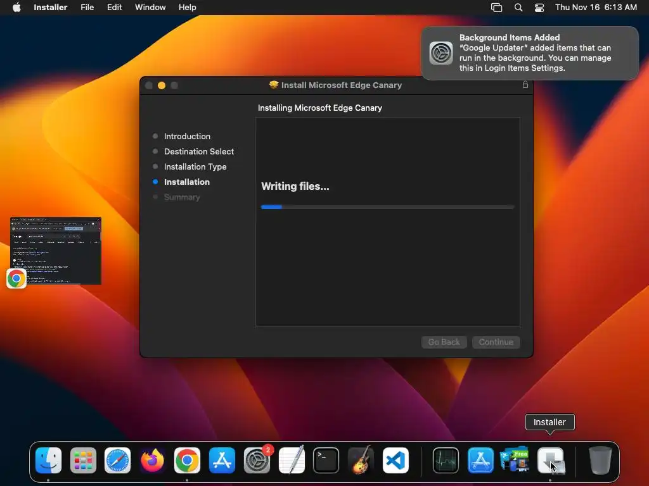Open the Edit menu
The height and width of the screenshot is (486, 649).
tap(114, 8)
